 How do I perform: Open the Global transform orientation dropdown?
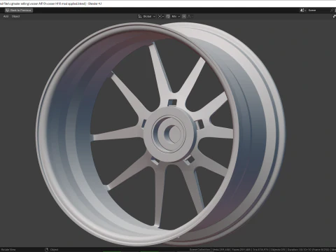coord(146,16)
